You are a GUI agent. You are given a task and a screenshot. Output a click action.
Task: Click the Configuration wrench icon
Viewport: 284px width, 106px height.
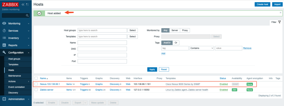[x=4, y=53]
